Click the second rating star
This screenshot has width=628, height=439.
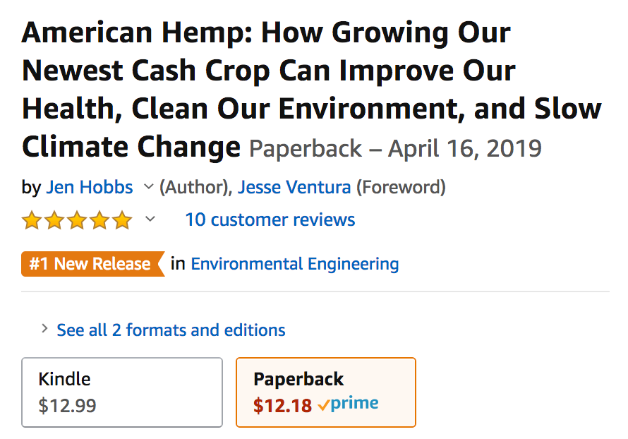(54, 220)
